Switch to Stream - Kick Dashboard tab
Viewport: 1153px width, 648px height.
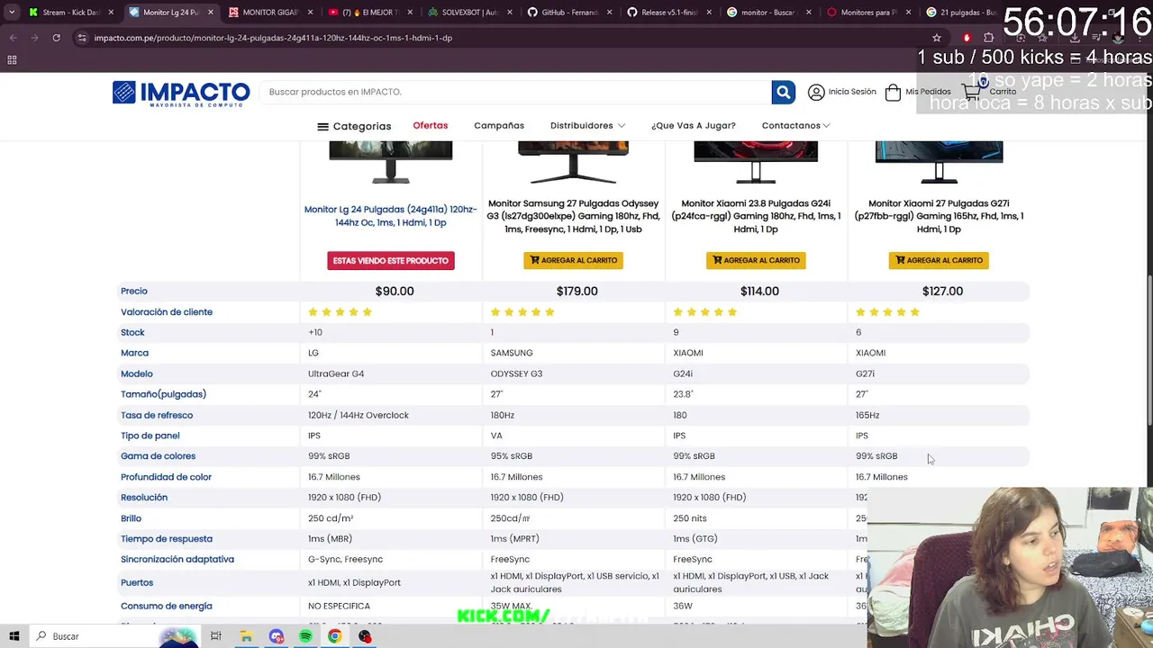point(70,13)
